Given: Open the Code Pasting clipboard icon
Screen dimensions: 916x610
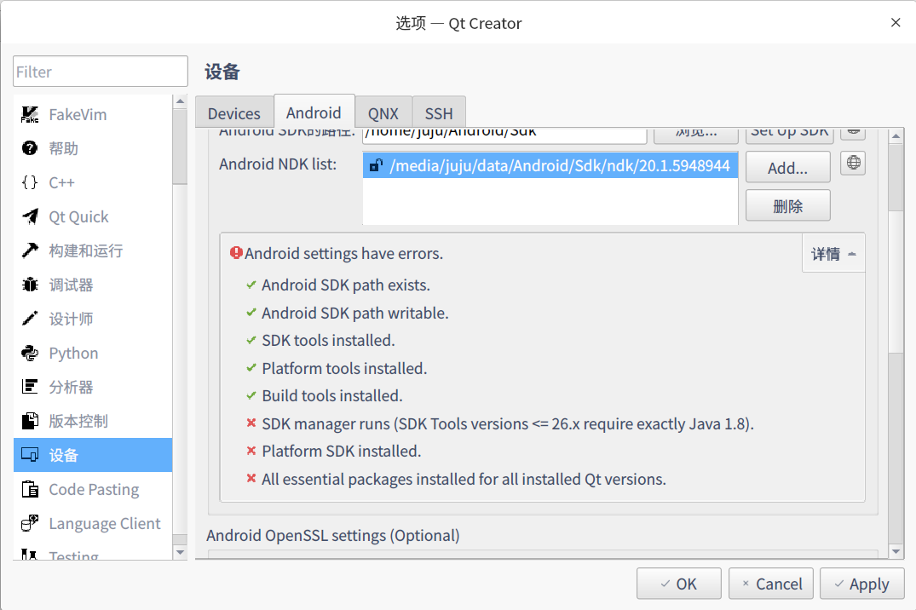Looking at the screenshot, I should point(30,489).
